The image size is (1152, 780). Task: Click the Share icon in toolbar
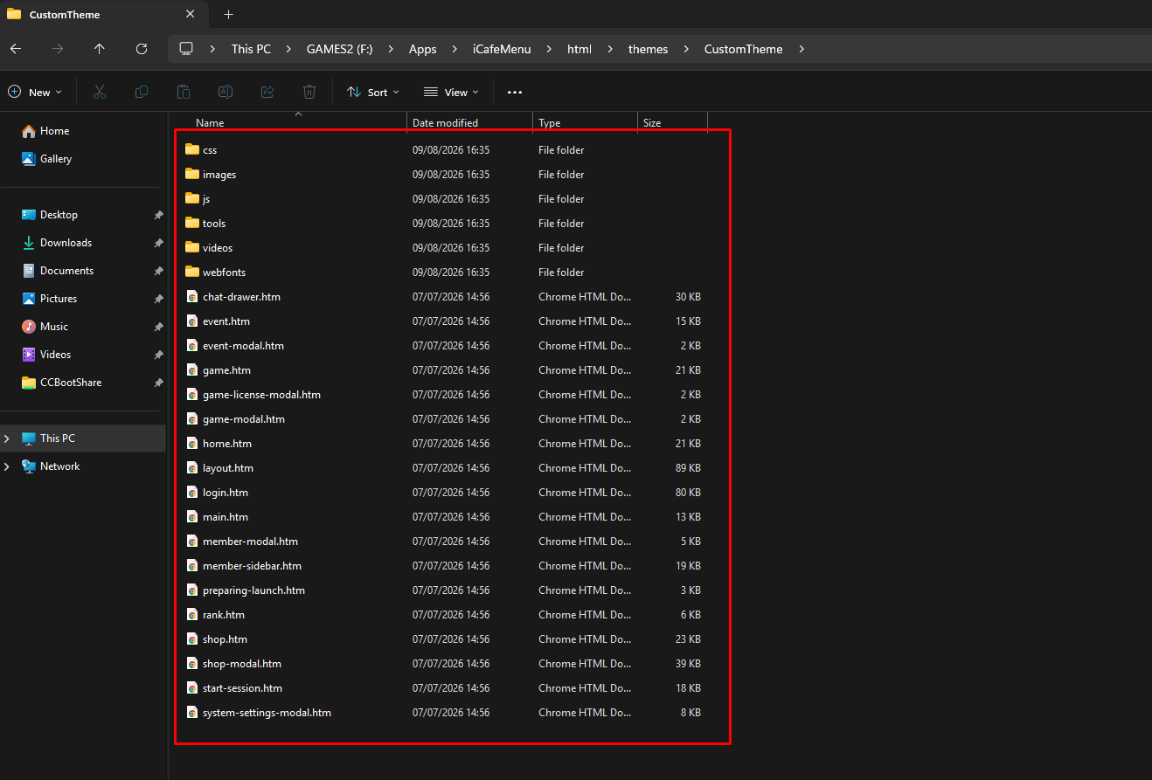coord(267,92)
